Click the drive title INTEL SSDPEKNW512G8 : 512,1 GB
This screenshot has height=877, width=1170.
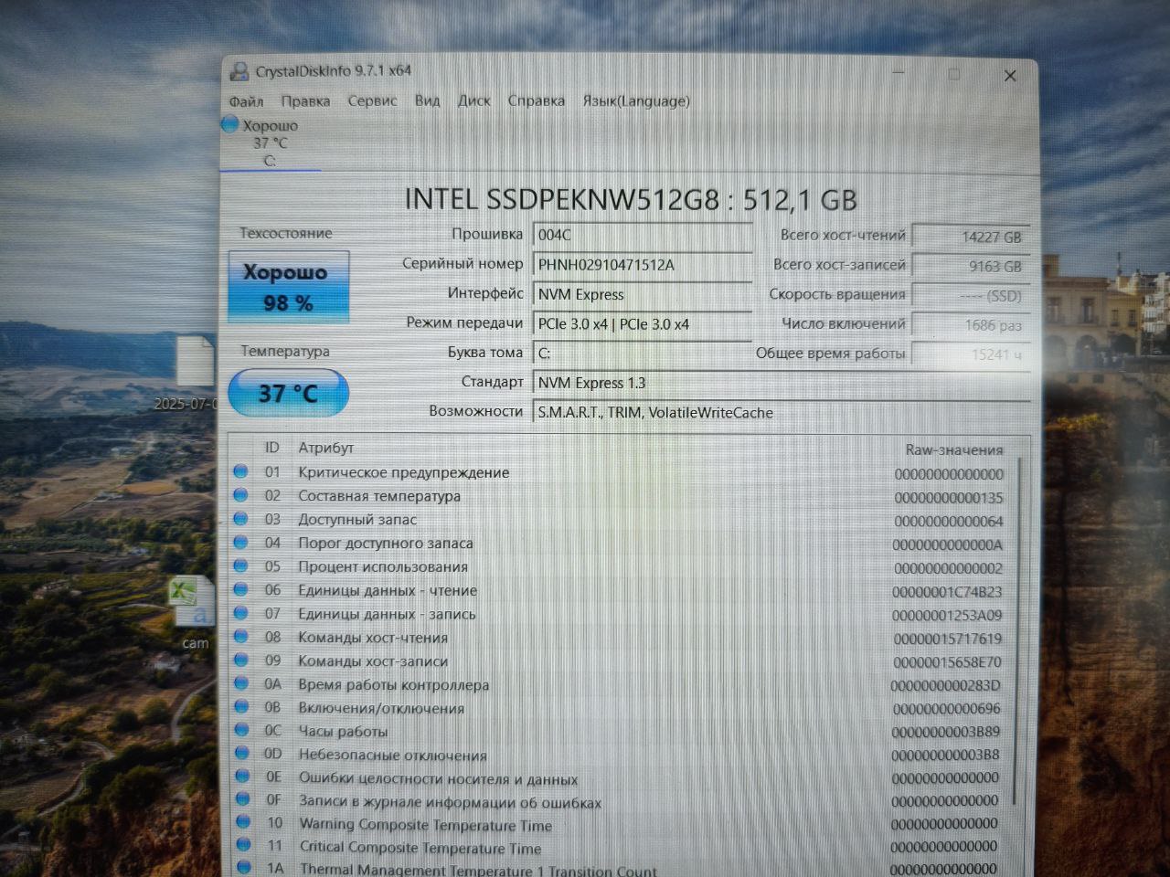[631, 199]
